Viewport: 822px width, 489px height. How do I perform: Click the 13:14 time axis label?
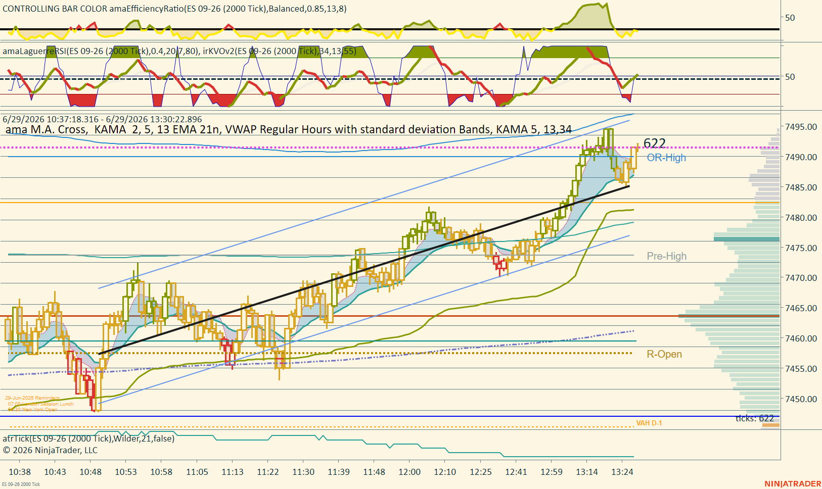[587, 472]
